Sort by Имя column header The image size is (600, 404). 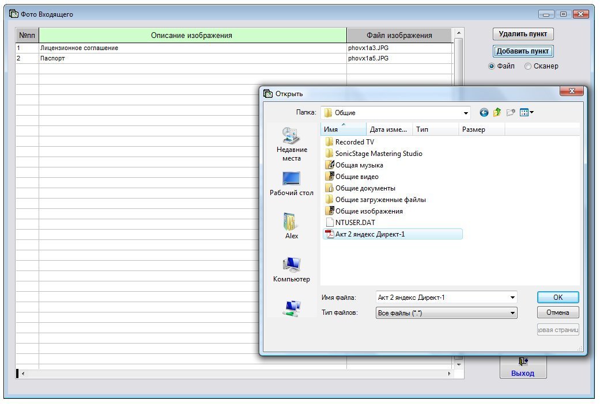tap(342, 129)
